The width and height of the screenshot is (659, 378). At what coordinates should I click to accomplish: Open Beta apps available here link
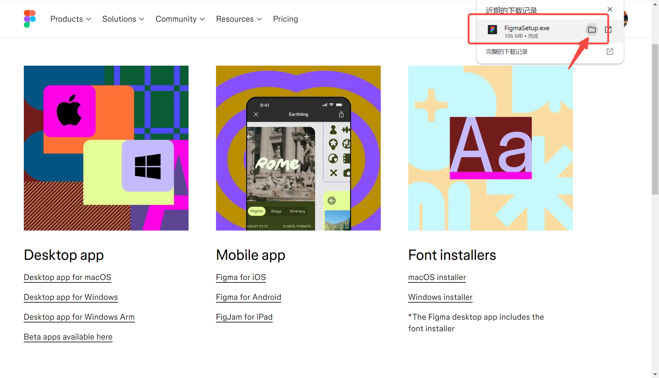pyautogui.click(x=68, y=337)
